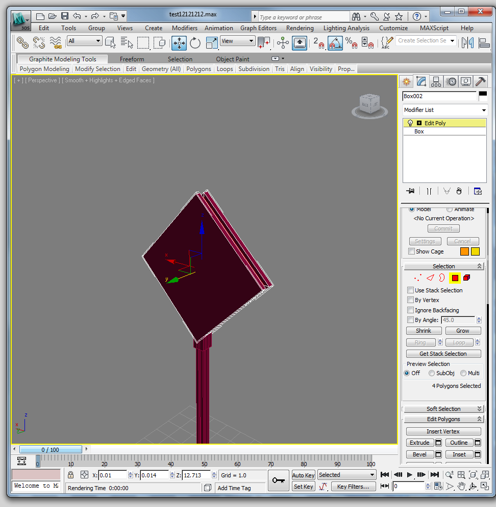This screenshot has height=507, width=496.
Task: Click the Set Keys key icon
Action: [278, 481]
